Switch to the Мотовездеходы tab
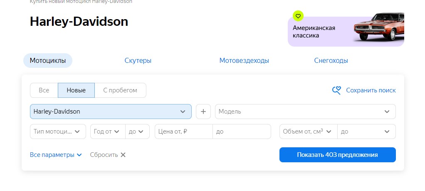The image size is (425, 191). click(244, 60)
